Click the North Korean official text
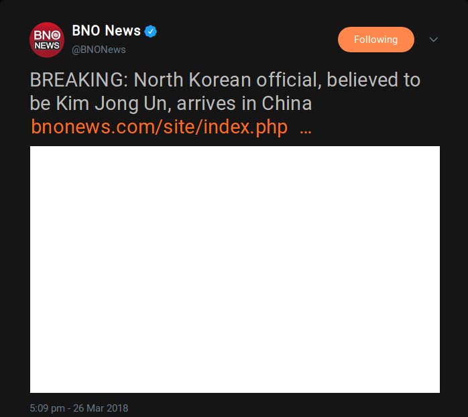Screen dimensions: 468x417 tap(225, 80)
